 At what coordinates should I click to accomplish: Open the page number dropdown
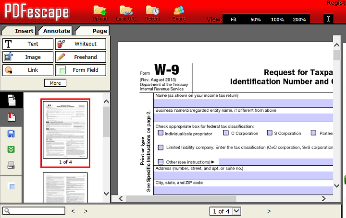pos(236,211)
